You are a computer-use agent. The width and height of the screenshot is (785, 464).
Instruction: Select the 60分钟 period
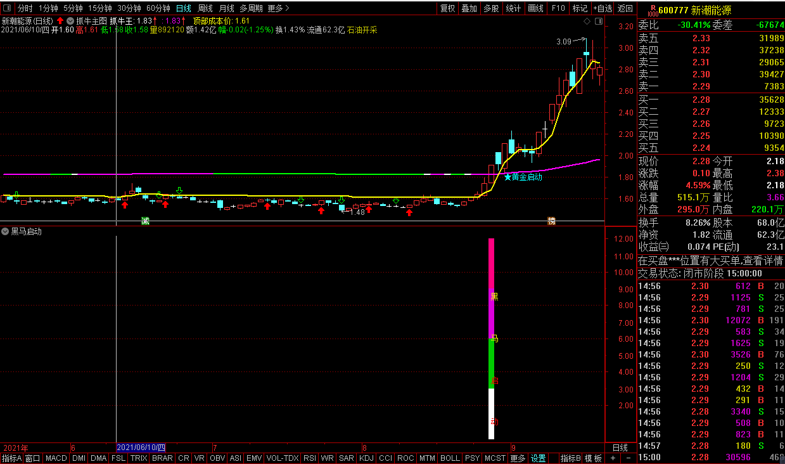(158, 8)
